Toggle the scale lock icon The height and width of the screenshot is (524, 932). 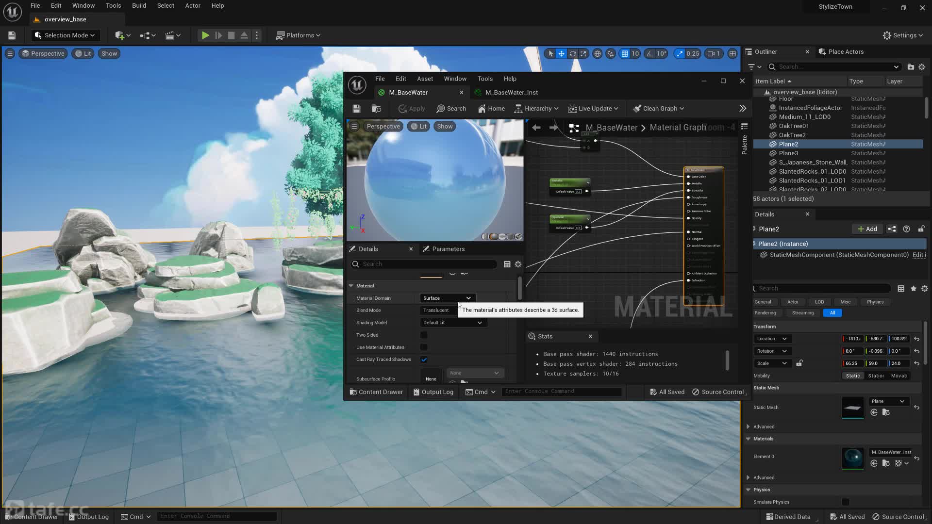(799, 363)
